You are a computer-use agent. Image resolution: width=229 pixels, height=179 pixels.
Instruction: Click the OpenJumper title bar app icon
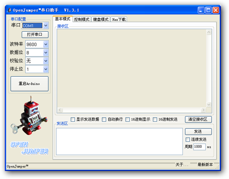tap(9, 10)
